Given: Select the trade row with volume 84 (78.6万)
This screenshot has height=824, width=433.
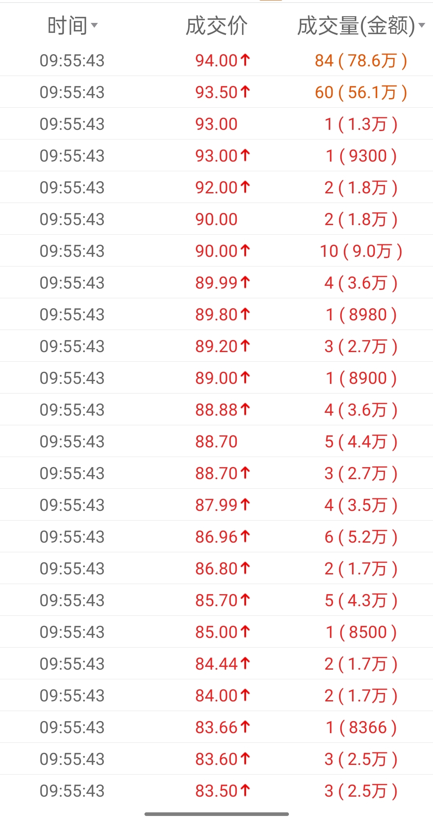Looking at the screenshot, I should (216, 60).
